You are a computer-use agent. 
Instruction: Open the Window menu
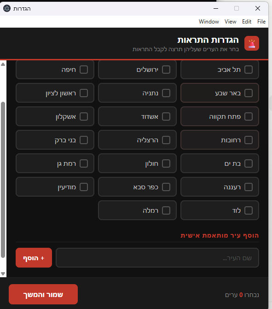point(209,22)
